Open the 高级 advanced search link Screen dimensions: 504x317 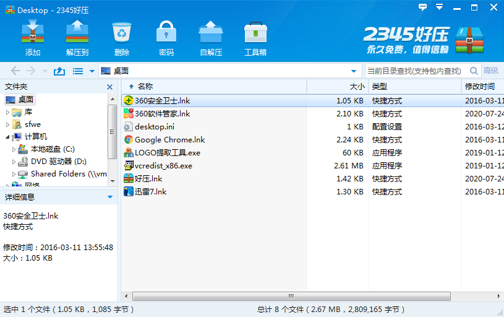click(x=491, y=71)
